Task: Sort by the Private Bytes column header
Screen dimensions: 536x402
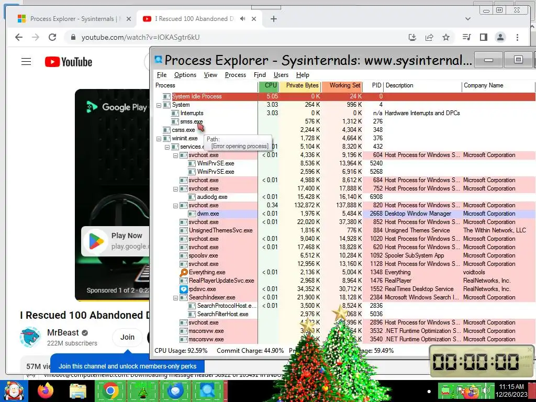Action: pyautogui.click(x=300, y=86)
